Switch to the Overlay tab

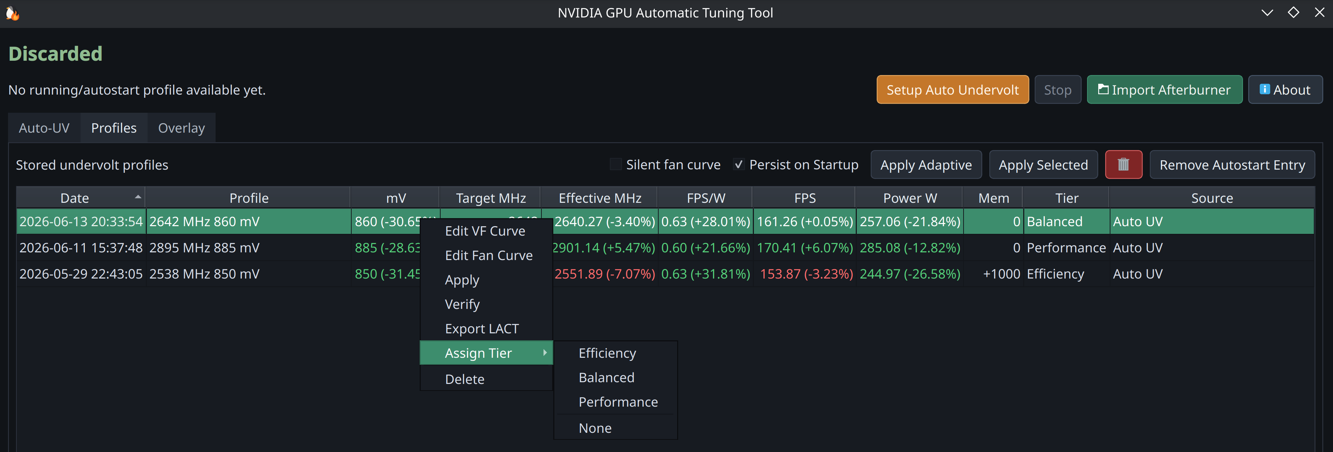point(182,128)
